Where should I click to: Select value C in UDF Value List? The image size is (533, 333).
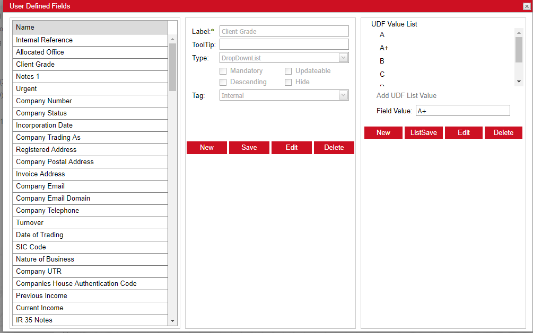point(382,74)
